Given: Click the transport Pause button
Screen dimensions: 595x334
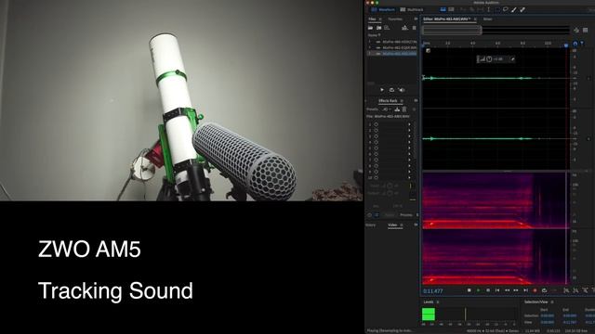Looking at the screenshot, I should click(488, 290).
